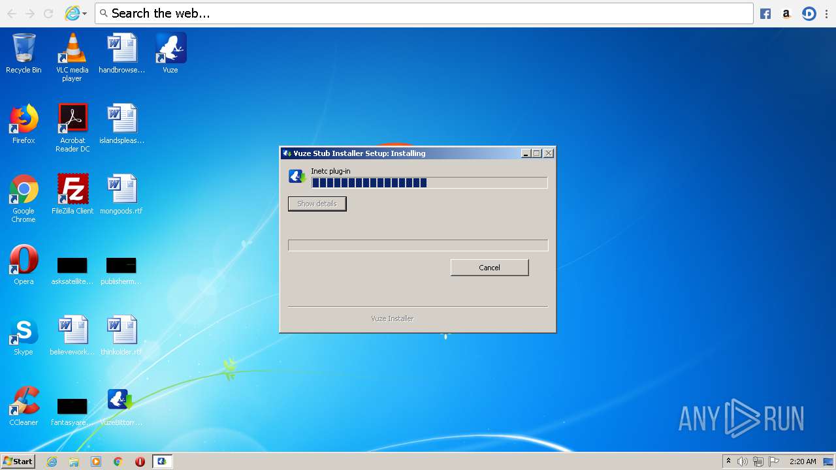
Task: Open Windows Explorer from taskbar
Action: pyautogui.click(x=74, y=462)
